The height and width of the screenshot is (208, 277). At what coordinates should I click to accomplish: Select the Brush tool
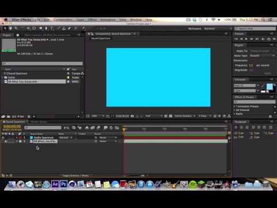(59, 28)
